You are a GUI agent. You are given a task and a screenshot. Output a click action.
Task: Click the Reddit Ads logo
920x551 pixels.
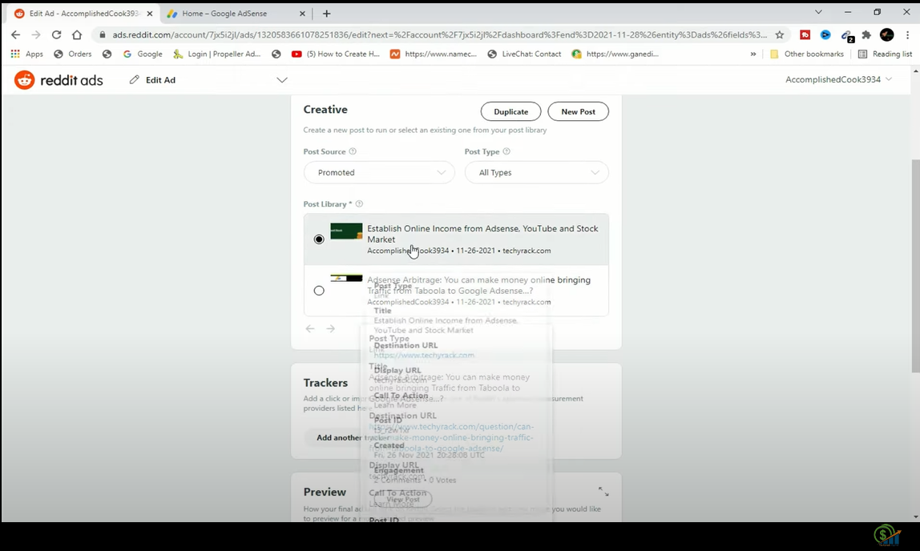pyautogui.click(x=59, y=80)
